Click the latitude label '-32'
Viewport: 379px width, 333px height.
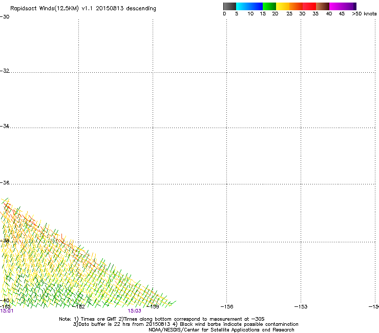coord(5,71)
